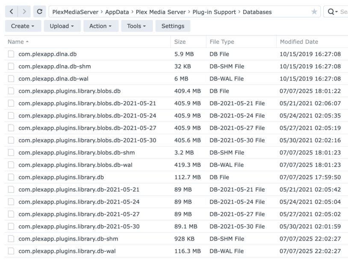
Task: Select file name com.plexapp.plugins.library.db-2021-05-24
Action: pos(79,202)
